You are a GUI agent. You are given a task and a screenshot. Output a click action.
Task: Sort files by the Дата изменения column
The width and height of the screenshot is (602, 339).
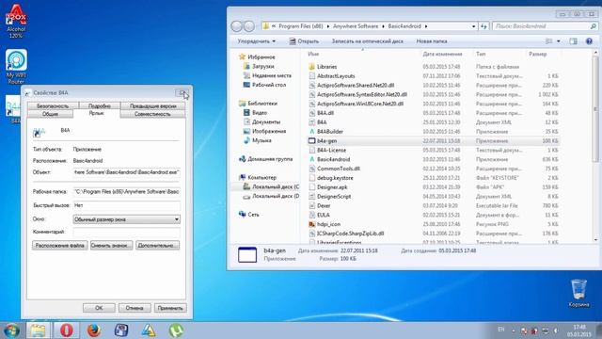coord(442,55)
